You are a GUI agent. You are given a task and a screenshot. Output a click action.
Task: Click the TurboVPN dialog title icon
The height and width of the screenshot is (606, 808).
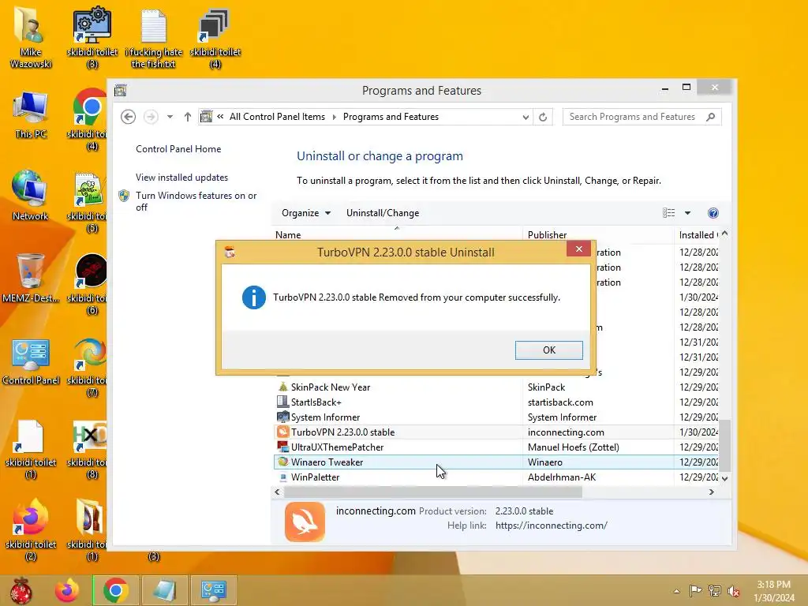tap(230, 252)
